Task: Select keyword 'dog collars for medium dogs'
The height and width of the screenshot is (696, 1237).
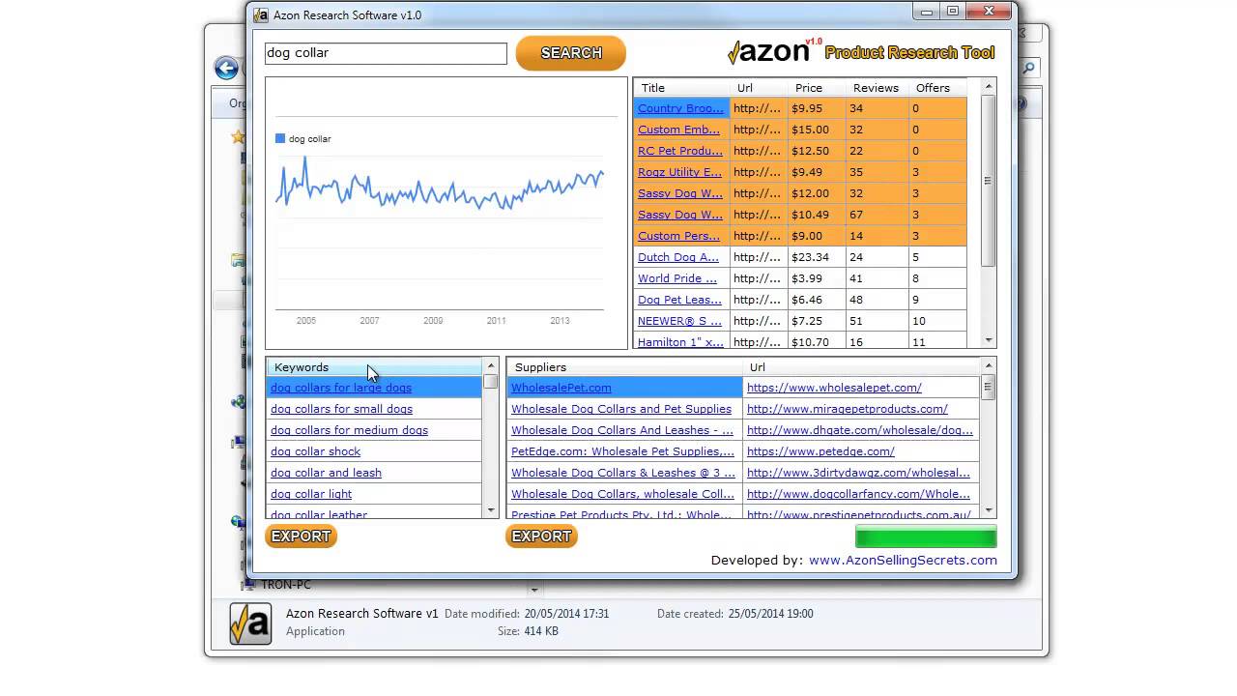Action: click(349, 430)
